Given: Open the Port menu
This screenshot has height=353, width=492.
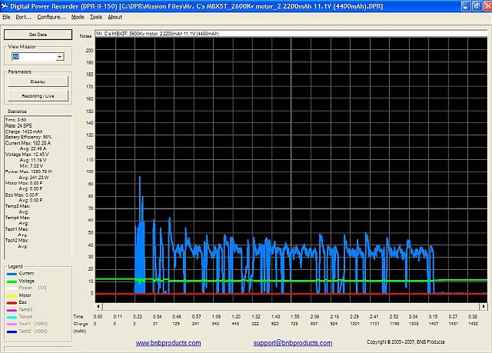Looking at the screenshot, I should (x=23, y=16).
